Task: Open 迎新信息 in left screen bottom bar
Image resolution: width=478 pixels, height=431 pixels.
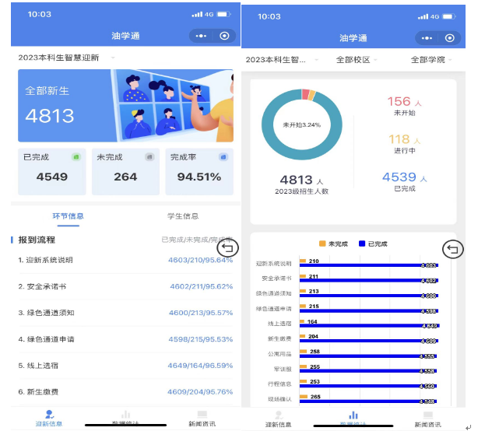Action: (x=50, y=419)
